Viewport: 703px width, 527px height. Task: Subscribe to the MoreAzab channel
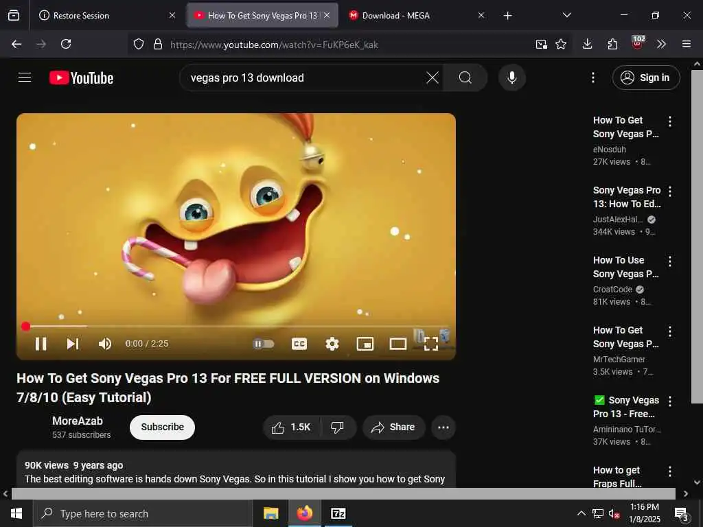[x=162, y=427]
